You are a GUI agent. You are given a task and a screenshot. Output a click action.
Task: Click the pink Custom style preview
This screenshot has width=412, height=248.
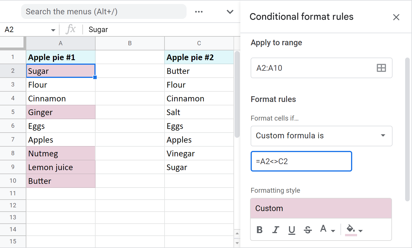pyautogui.click(x=321, y=208)
